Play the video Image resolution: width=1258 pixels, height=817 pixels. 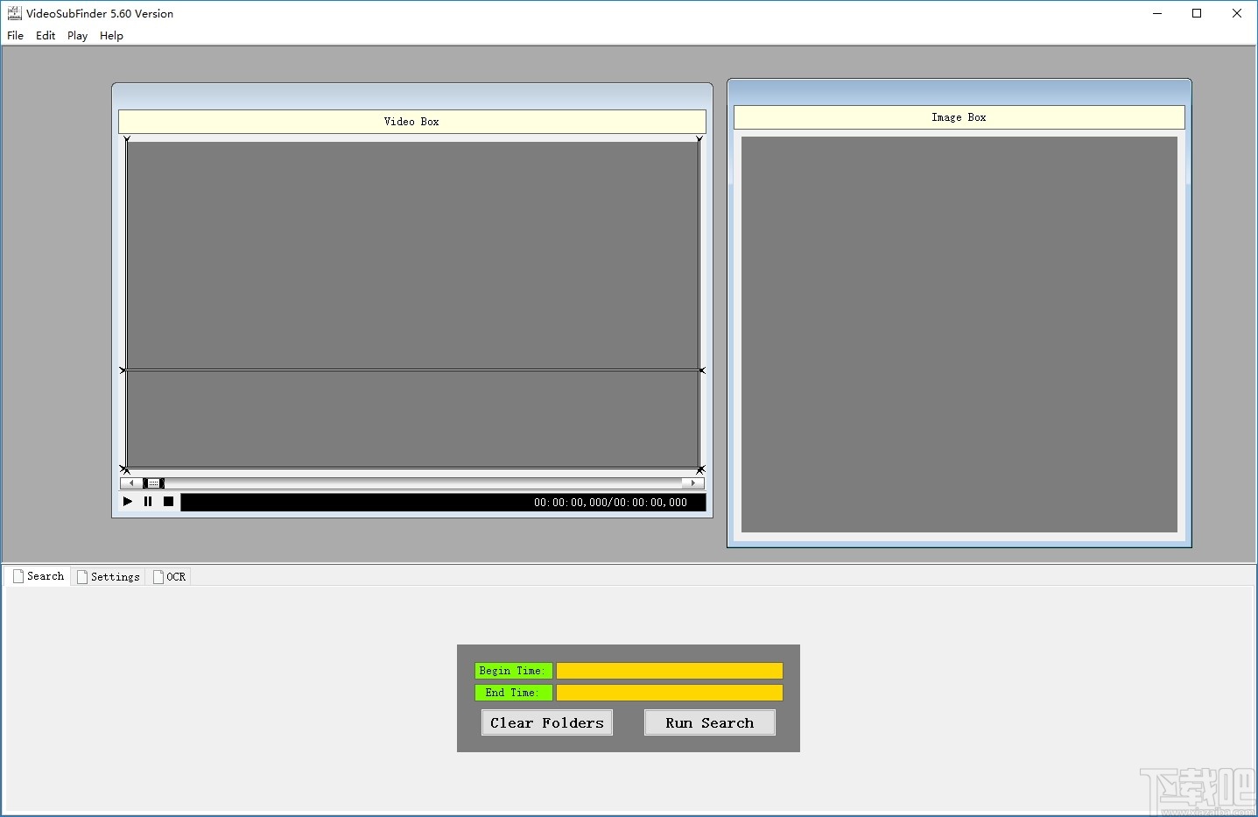pyautogui.click(x=128, y=502)
